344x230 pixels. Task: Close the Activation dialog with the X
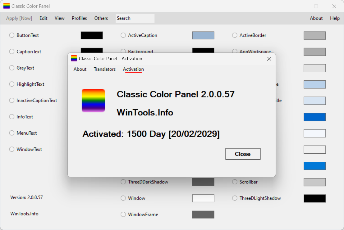point(269,59)
